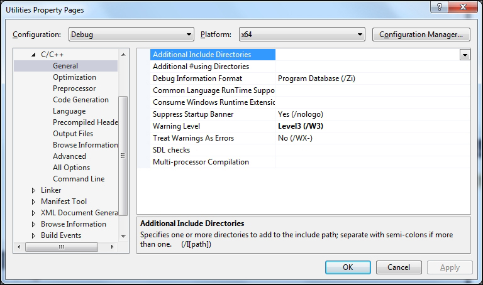Screen dimensions: 483x285
Task: Select General under C/C++
Action: tap(65, 66)
